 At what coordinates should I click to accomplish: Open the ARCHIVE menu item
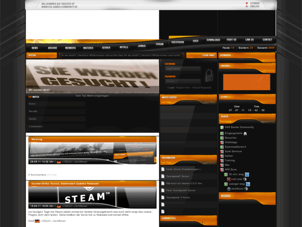pos(52,48)
